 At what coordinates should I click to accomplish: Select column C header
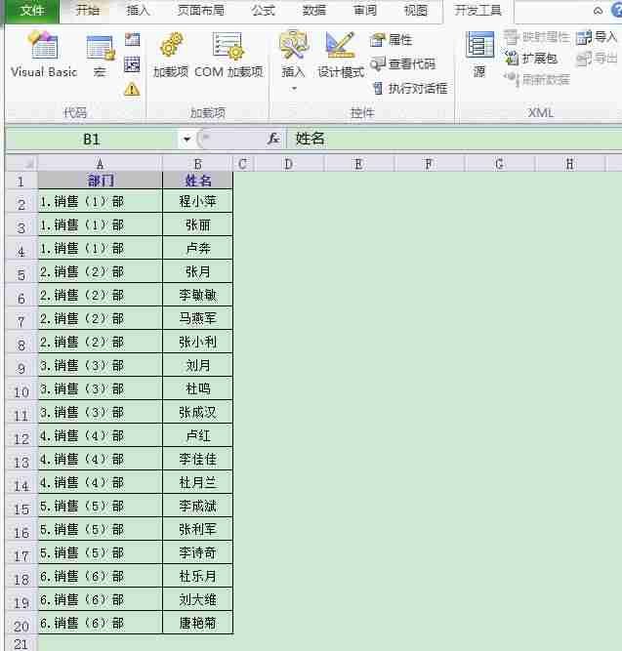coord(243,164)
